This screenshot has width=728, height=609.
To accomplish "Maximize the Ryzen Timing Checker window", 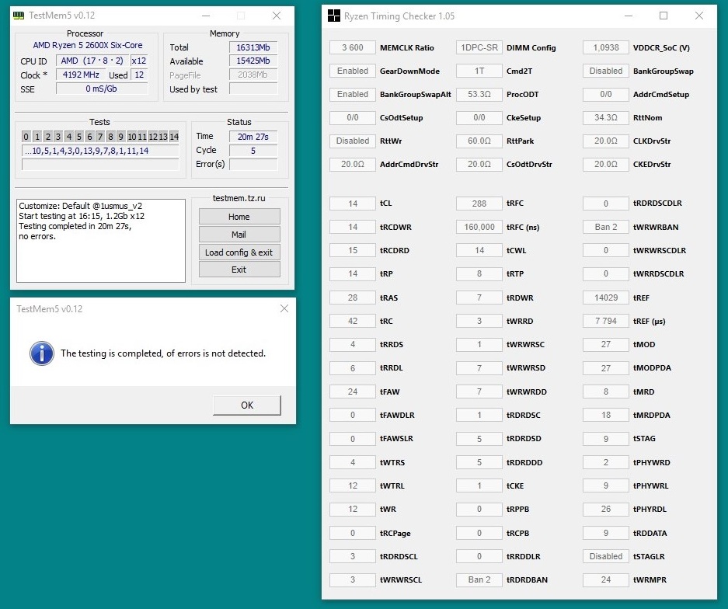I will point(663,16).
